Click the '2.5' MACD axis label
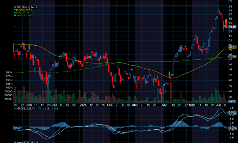Image resolution: width=238 pixels, height=143 pixels. click(x=232, y=108)
